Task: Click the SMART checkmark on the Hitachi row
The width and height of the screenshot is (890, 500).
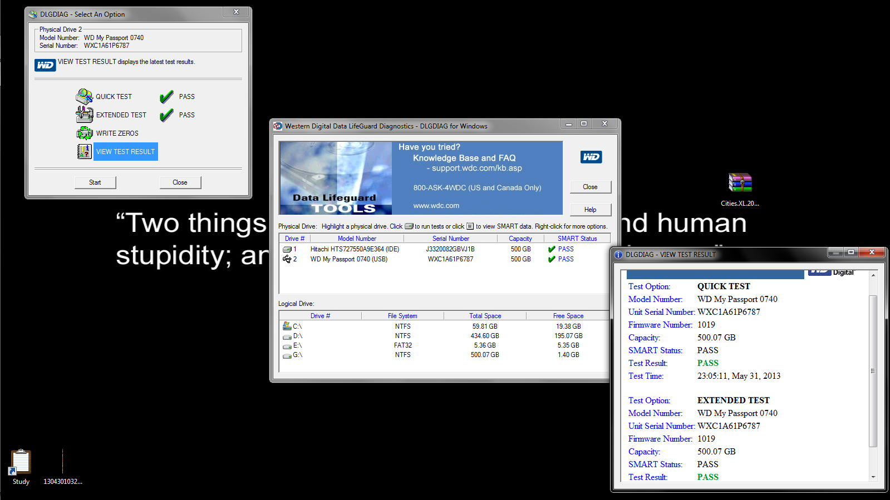Action: (552, 249)
